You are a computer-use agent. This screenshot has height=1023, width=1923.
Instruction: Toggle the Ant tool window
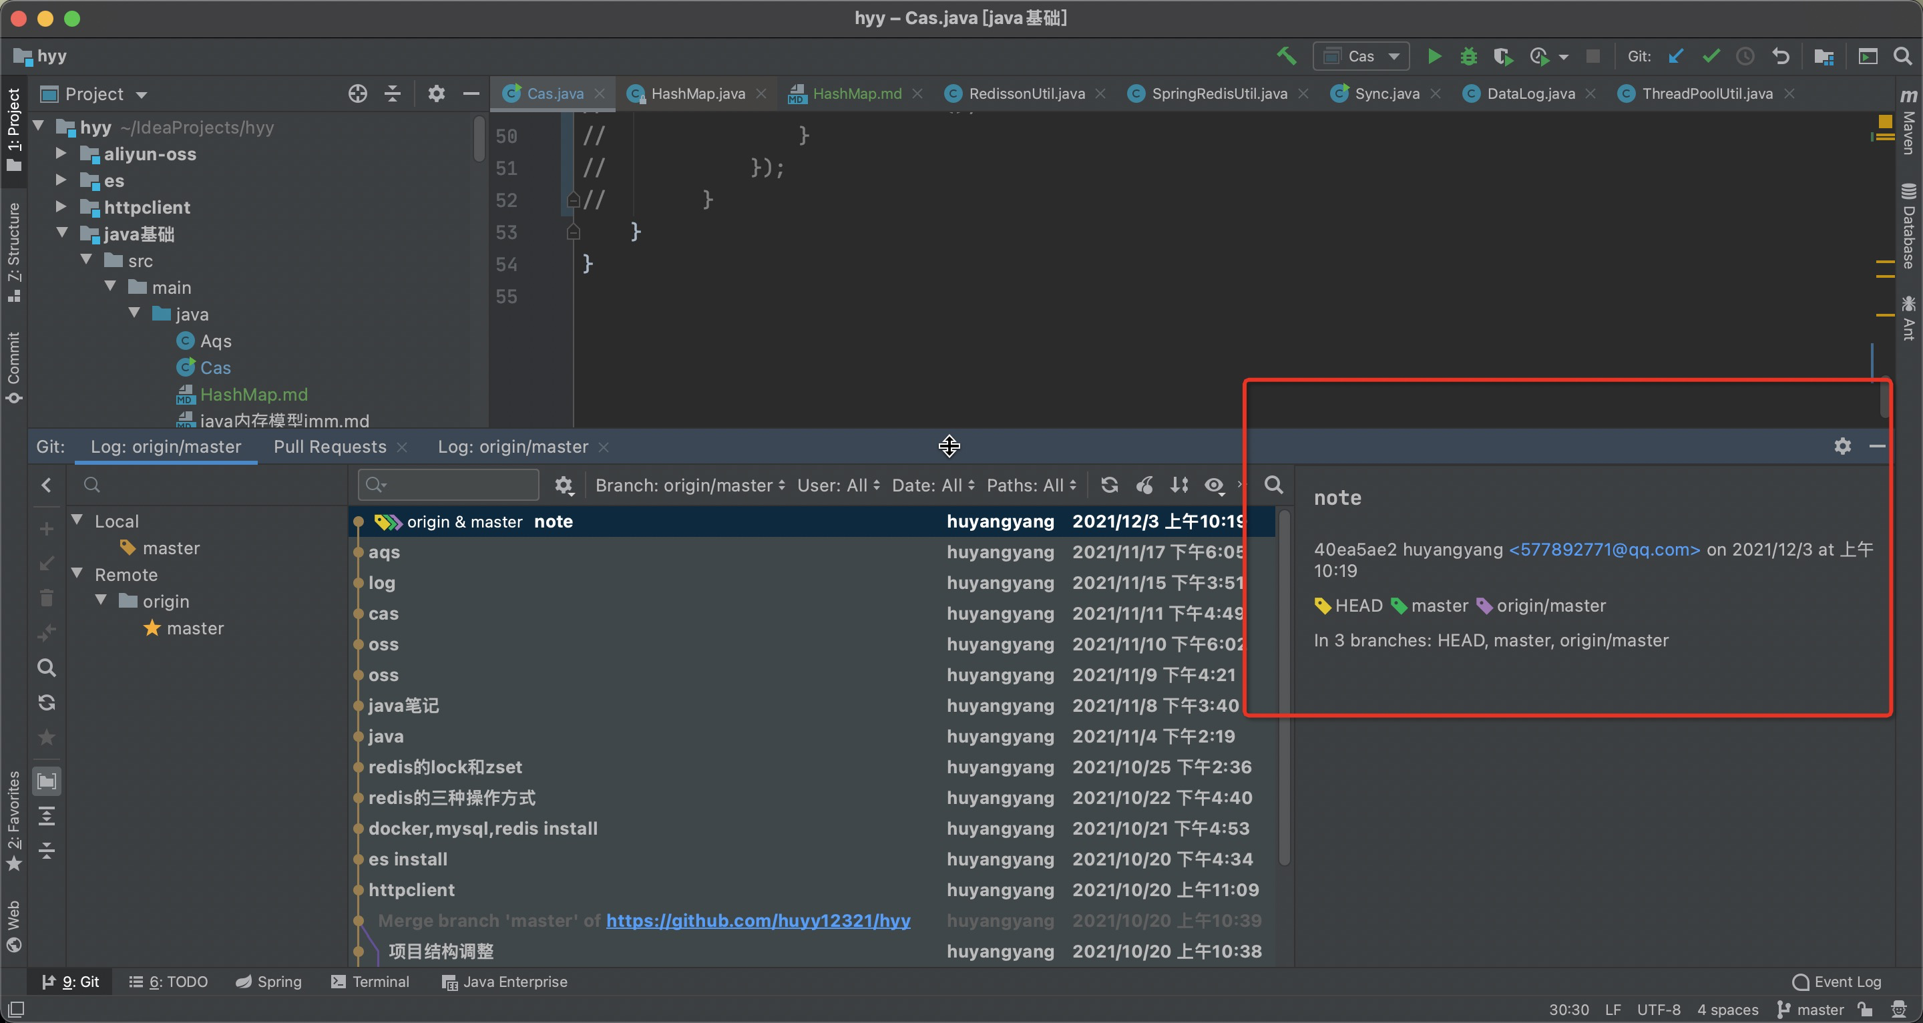[x=1909, y=318]
